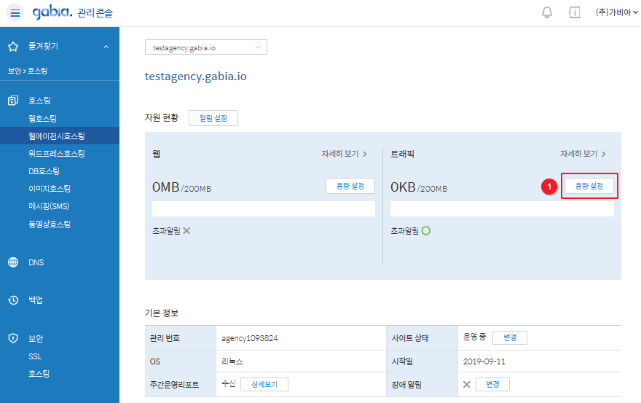Image resolution: width=641 pixels, height=403 pixels.
Task: Toggle the traffic 초과알림 circle indicator
Action: click(425, 231)
